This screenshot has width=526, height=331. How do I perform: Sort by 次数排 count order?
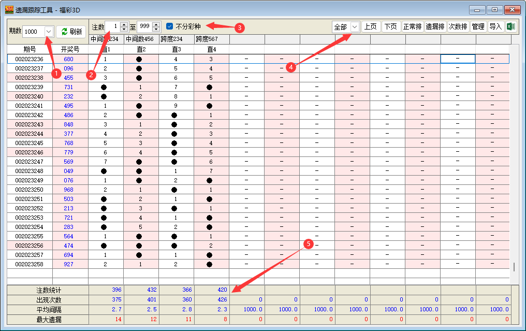point(458,27)
